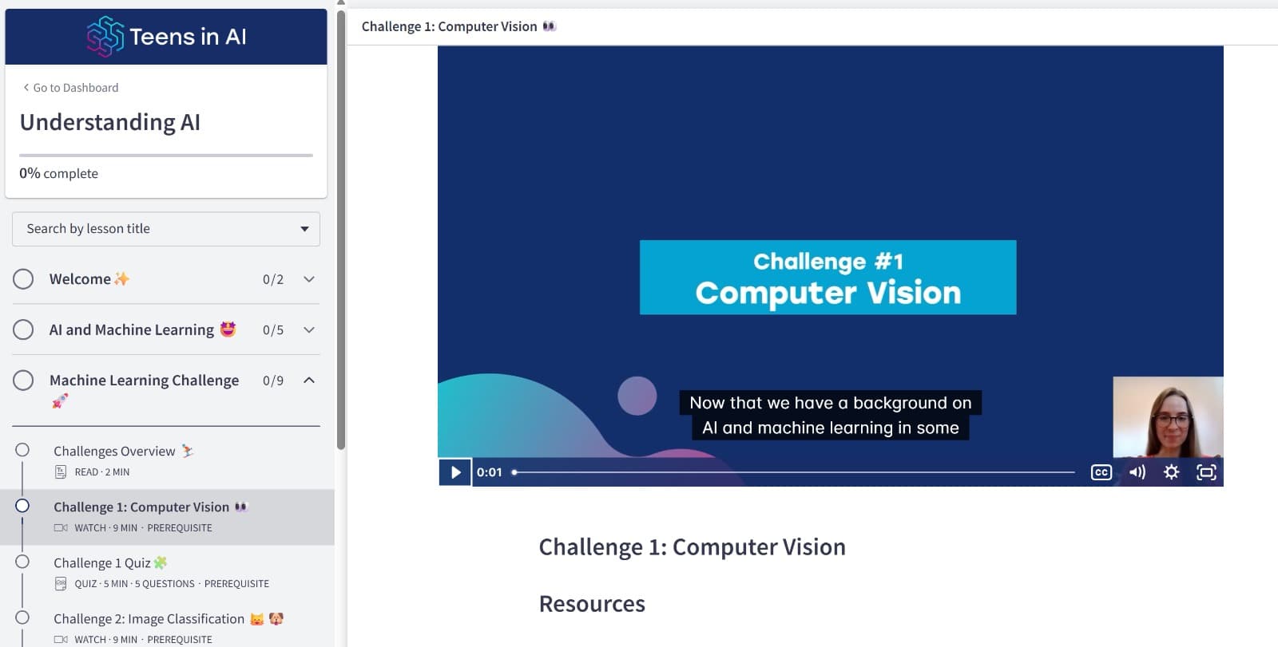Toggle Machine Learning Challenge completion circle

tap(23, 381)
